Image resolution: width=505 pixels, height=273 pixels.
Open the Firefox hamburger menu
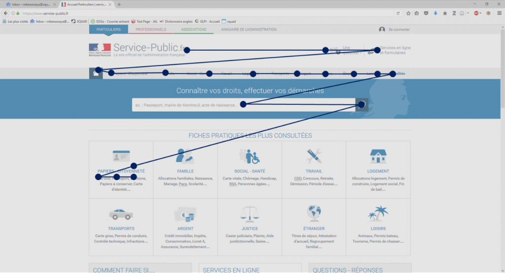point(499,13)
